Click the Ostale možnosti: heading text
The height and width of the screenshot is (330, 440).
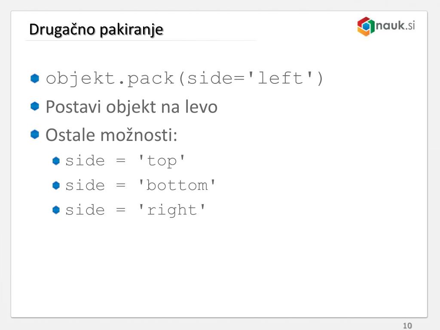(x=111, y=135)
